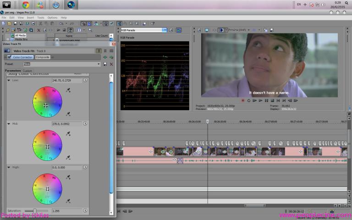
Task: Click the Cut scissors icon in toolbar
Action: click(40, 23)
